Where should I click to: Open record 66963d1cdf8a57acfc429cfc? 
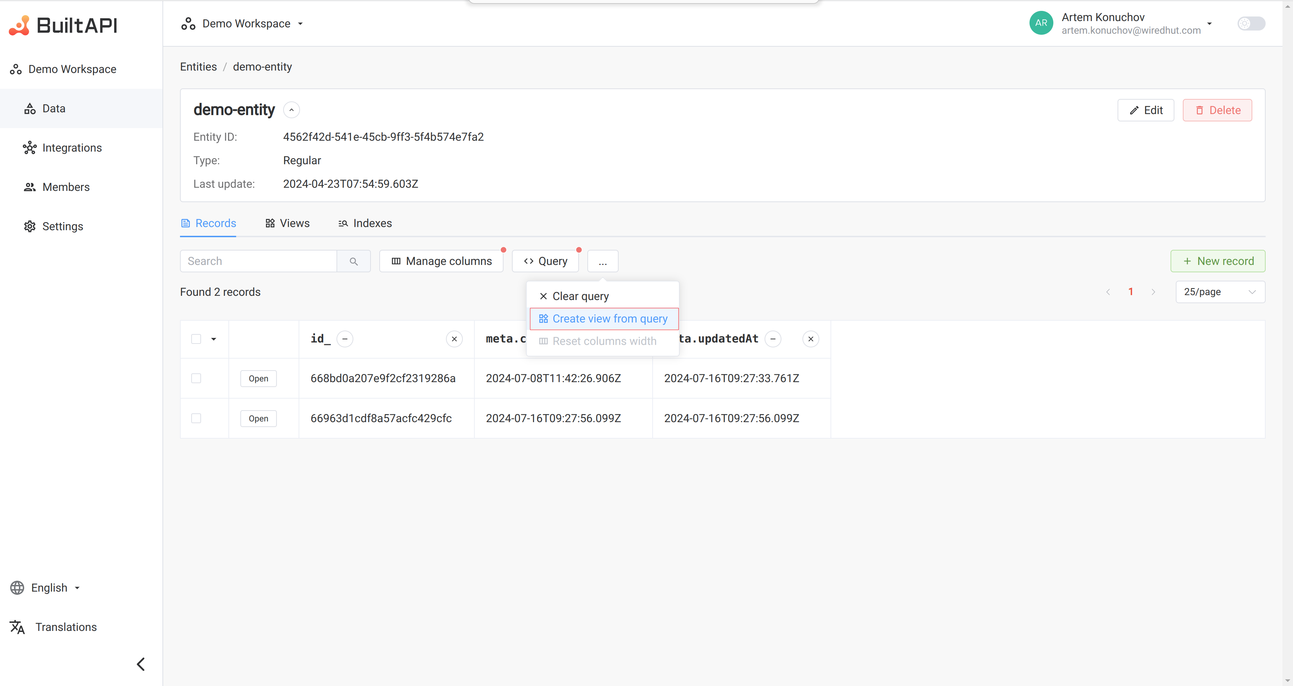point(259,419)
